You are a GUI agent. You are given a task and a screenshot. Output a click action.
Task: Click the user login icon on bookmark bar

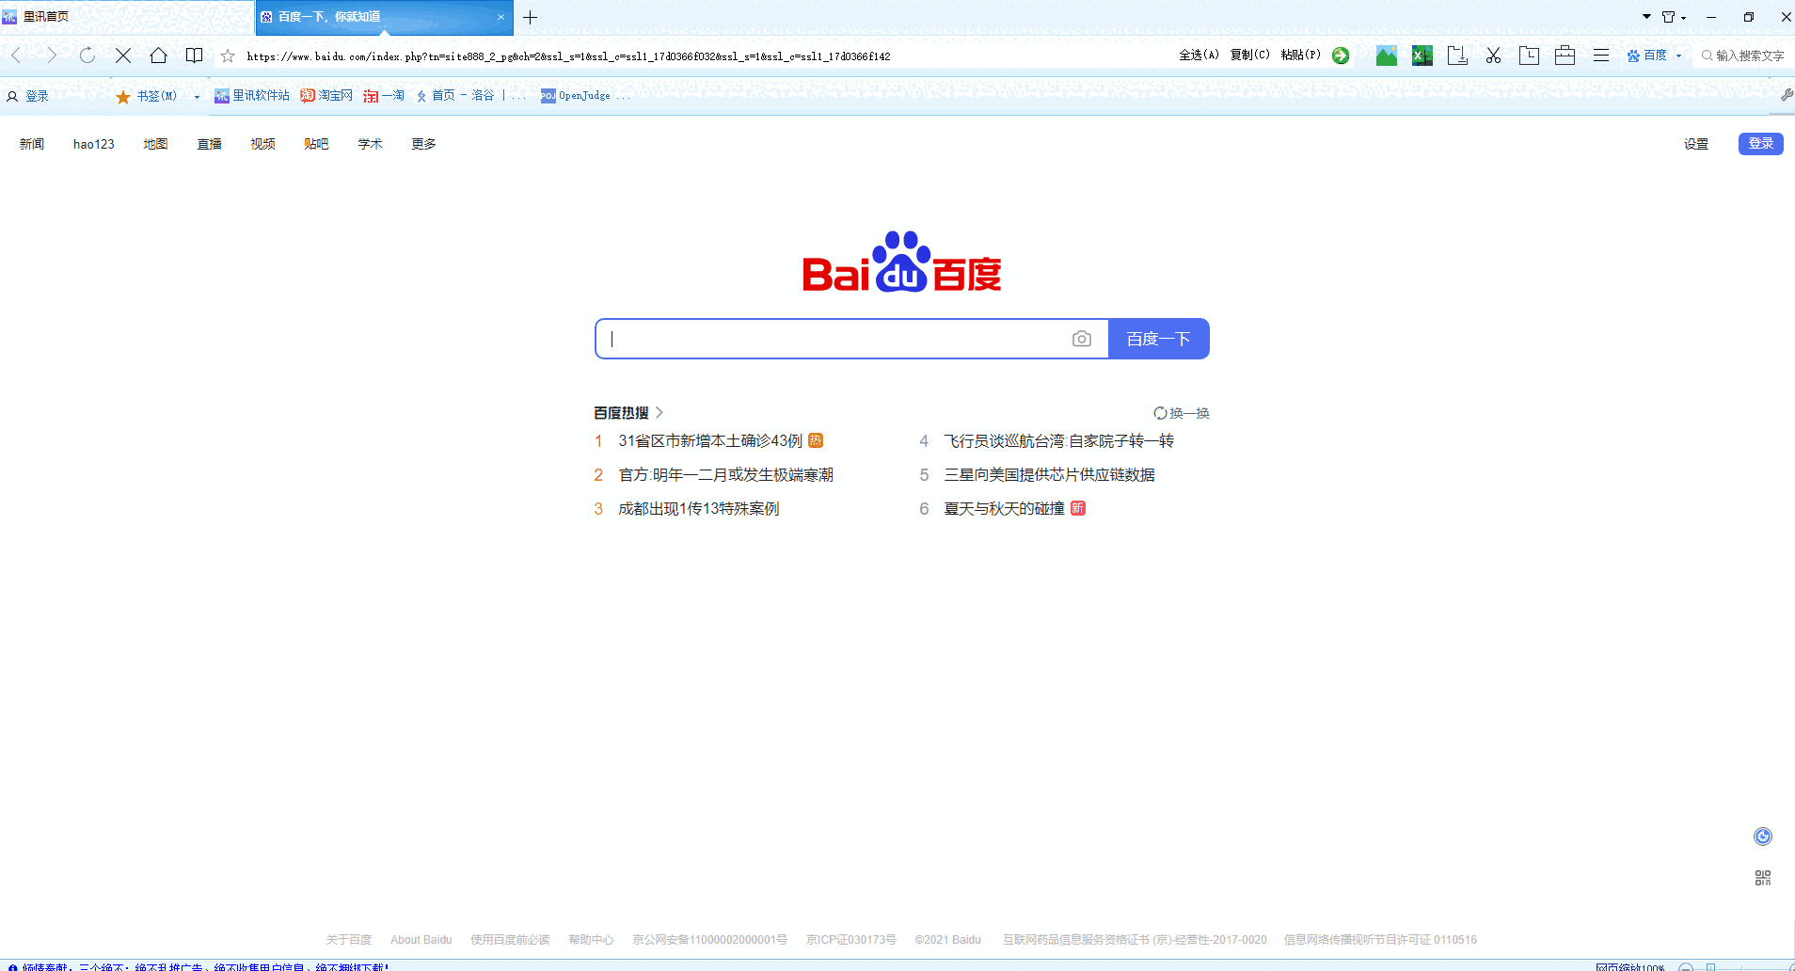pyautogui.click(x=11, y=95)
